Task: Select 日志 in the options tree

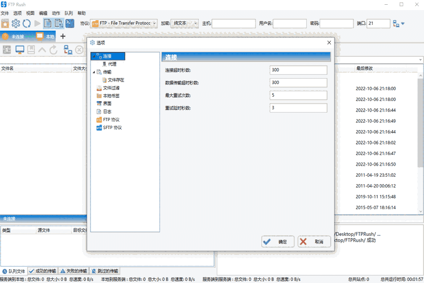Action: pyautogui.click(x=108, y=112)
